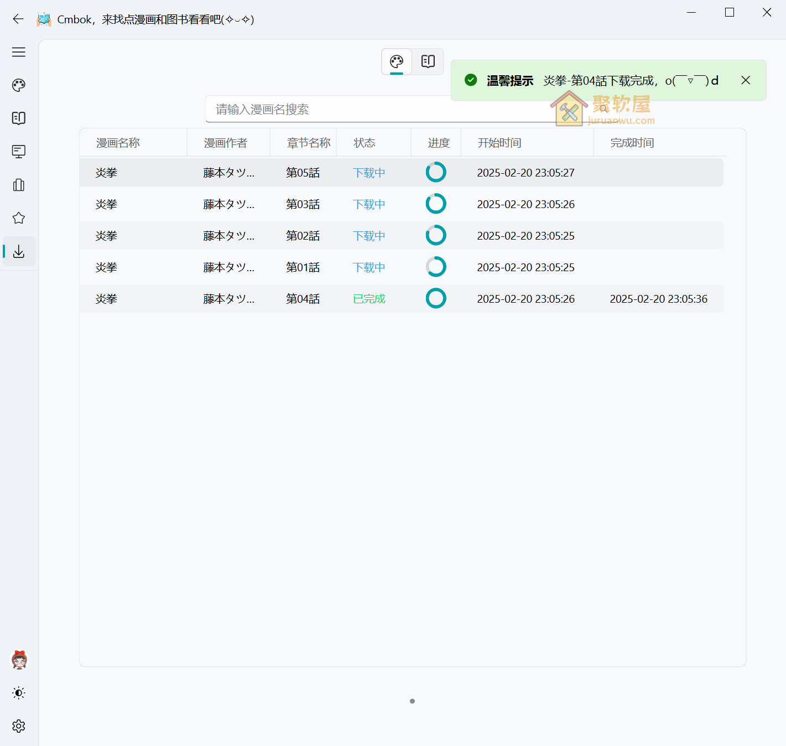Click the 开始时间 column header
The width and height of the screenshot is (786, 746).
[499, 142]
